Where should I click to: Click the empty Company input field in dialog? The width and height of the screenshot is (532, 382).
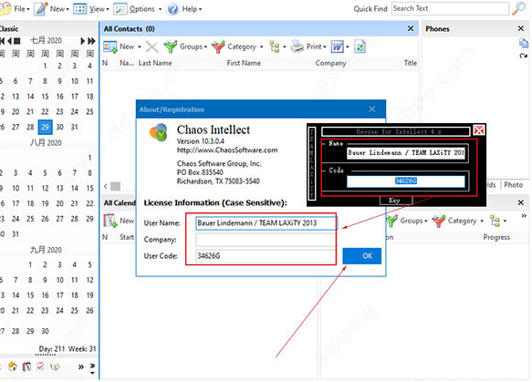point(266,240)
